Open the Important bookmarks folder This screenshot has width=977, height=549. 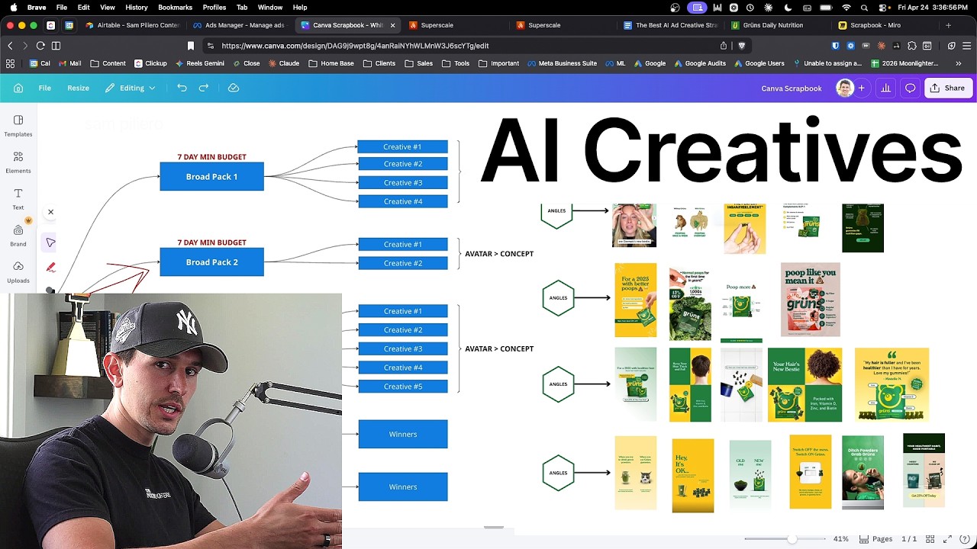point(498,63)
